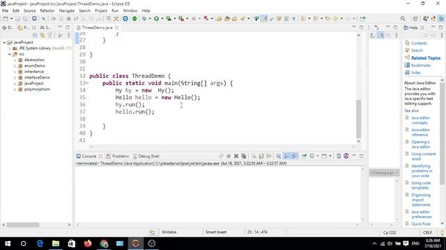Click the Collapse All icon in Package Explorer
Image resolution: width=446 pixels, height=250 pixels.
[x=35, y=35]
